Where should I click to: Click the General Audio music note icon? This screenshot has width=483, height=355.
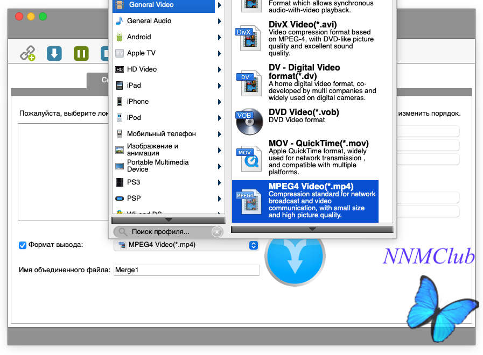[x=119, y=21]
